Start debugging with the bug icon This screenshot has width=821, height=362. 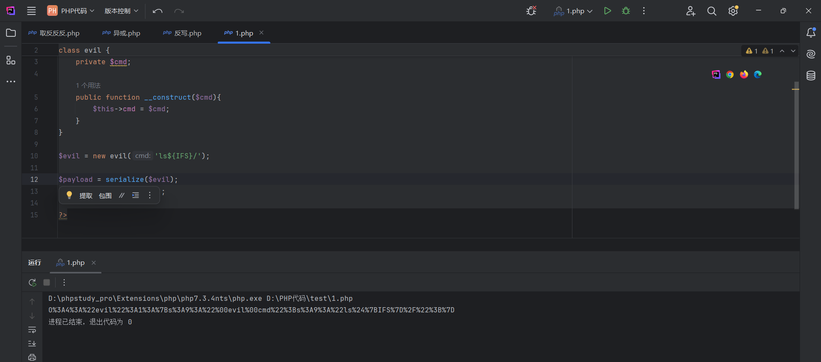626,11
